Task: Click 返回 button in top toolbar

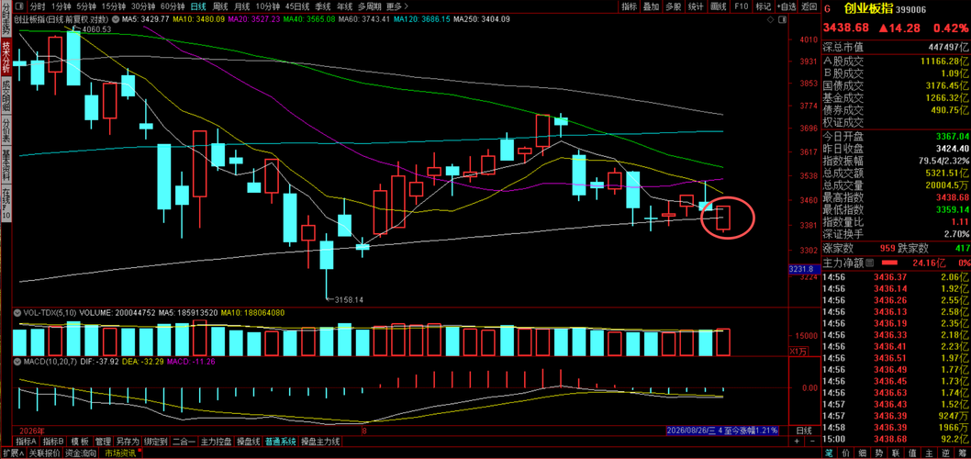Action: (809, 6)
